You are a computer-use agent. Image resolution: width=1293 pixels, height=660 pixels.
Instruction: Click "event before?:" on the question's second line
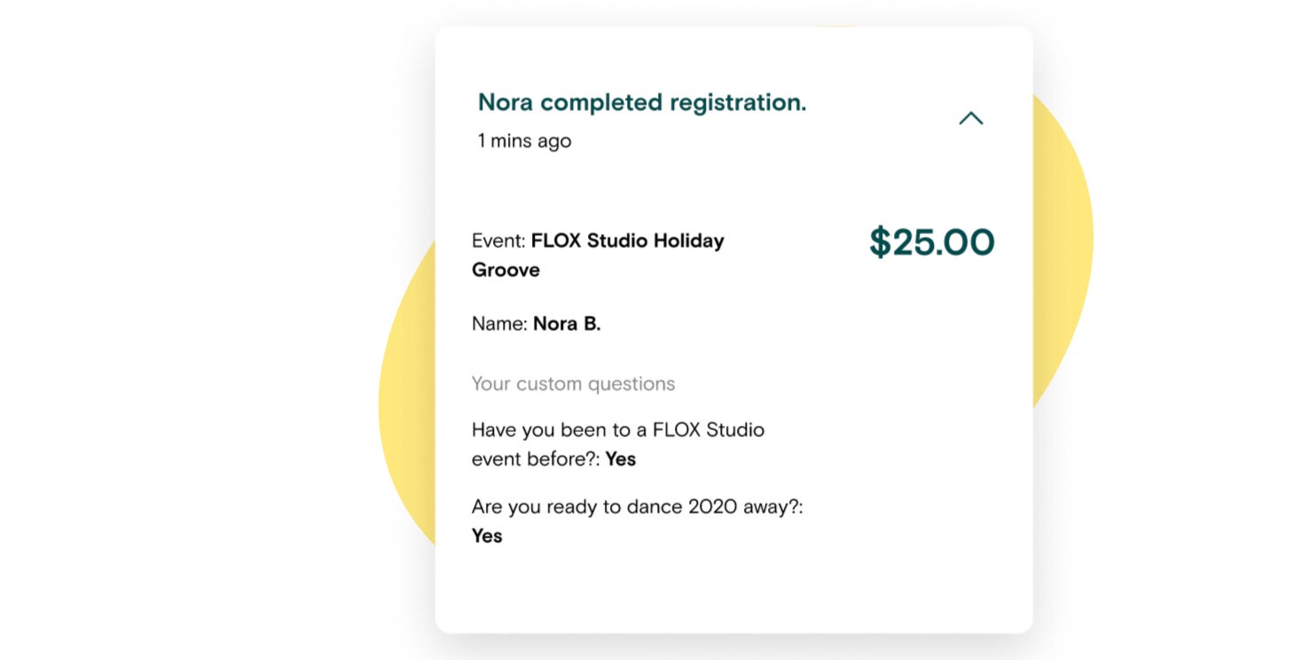coord(536,460)
